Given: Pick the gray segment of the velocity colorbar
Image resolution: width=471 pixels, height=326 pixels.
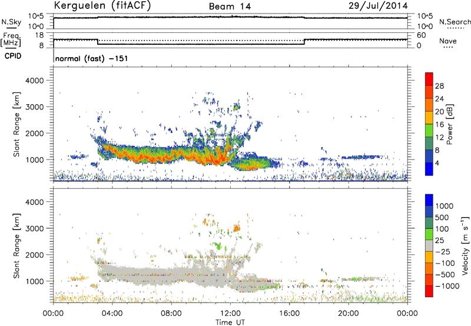Looking at the screenshot, I should coord(429,246).
